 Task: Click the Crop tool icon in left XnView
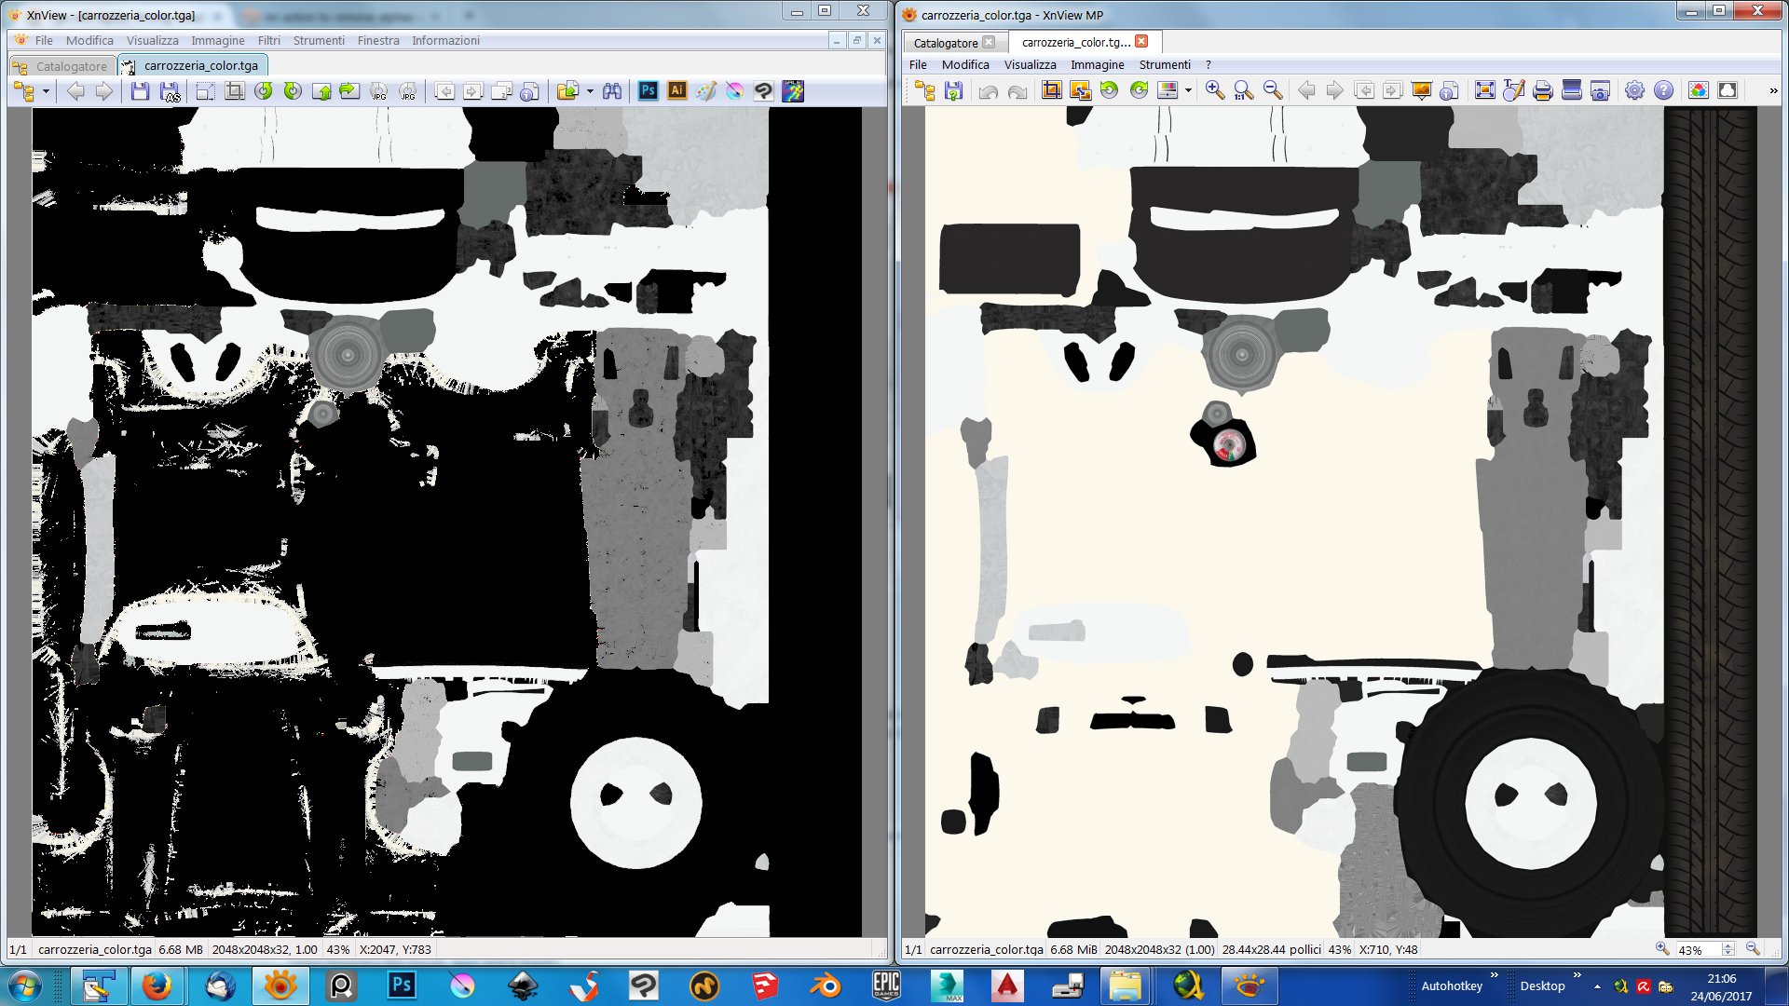(x=235, y=91)
